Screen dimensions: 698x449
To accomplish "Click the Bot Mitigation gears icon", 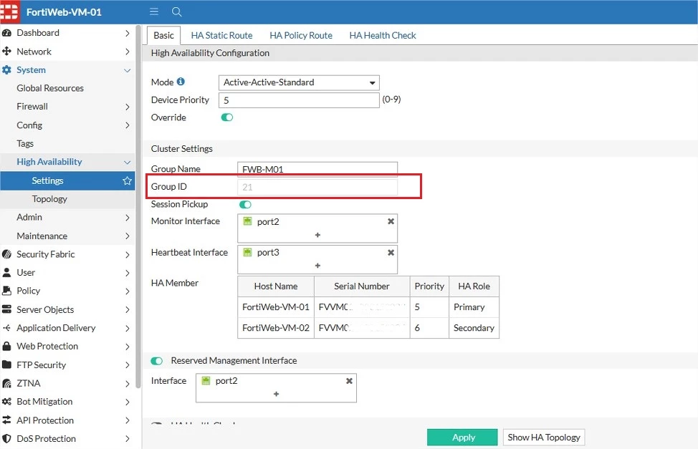I will coord(6,402).
